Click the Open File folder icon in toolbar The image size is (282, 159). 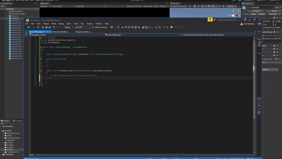coord(43,27)
